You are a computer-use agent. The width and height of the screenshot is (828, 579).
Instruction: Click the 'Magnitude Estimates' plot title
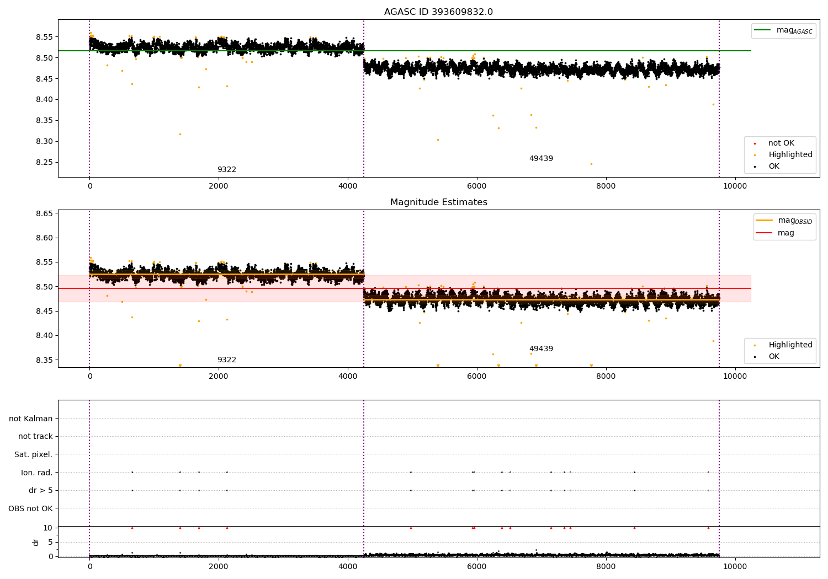click(439, 202)
